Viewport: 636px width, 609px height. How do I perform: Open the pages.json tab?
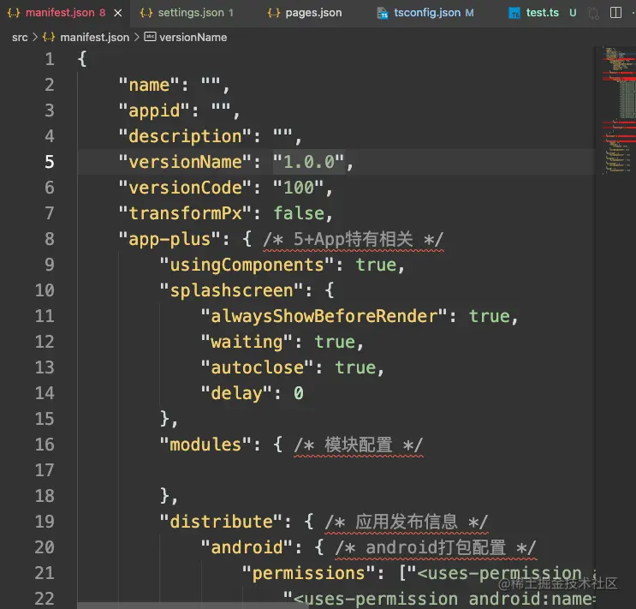[x=305, y=13]
